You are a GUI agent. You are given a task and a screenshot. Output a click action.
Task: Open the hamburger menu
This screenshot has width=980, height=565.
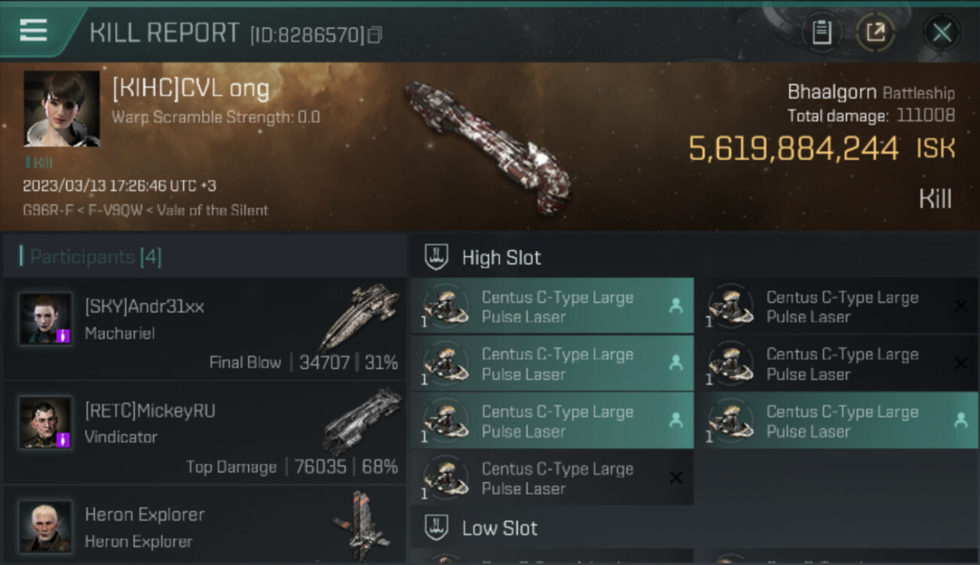click(x=34, y=31)
